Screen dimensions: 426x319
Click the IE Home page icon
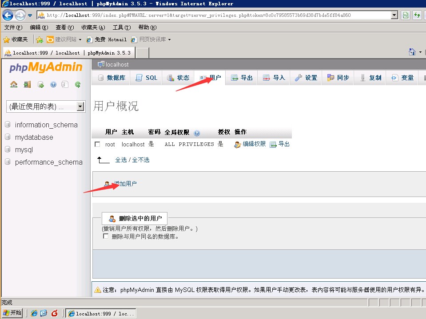[412, 52]
